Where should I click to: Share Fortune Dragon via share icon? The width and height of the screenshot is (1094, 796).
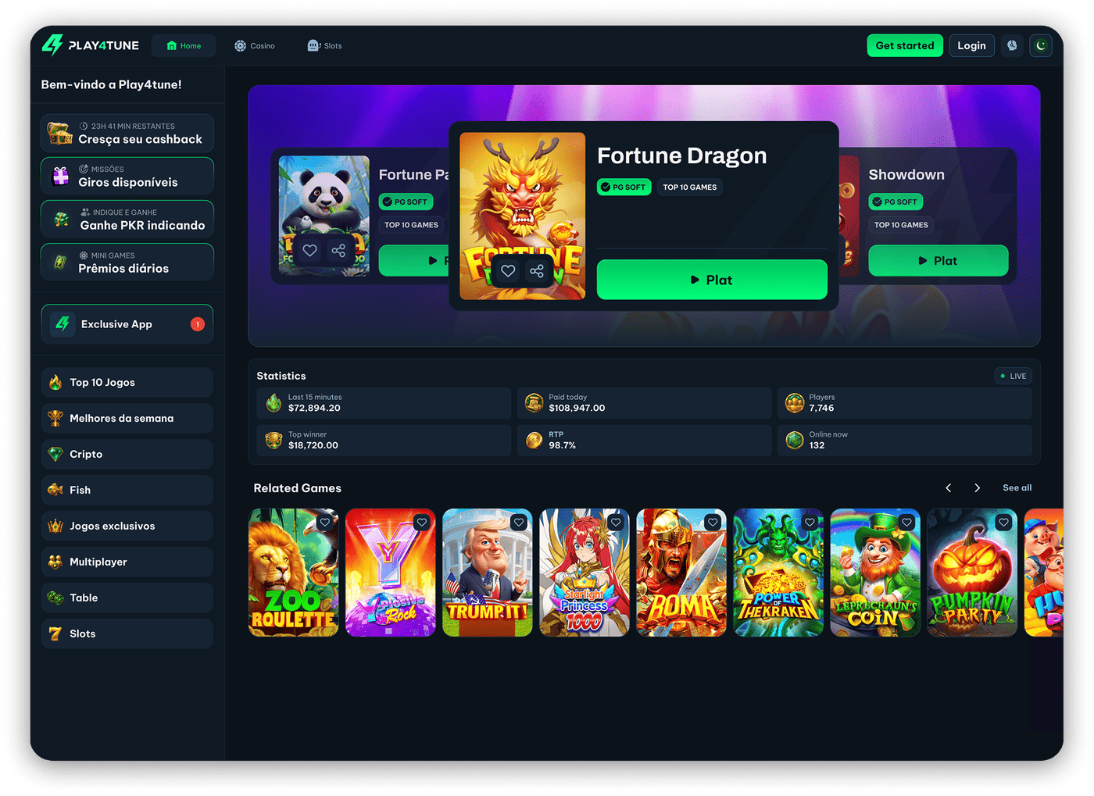tap(537, 271)
